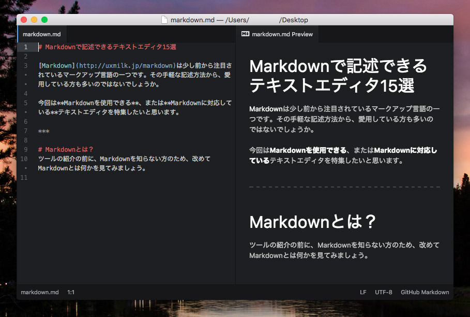Change the GitHub Markdown grammar in the status bar
Image resolution: width=470 pixels, height=317 pixels.
424,292
